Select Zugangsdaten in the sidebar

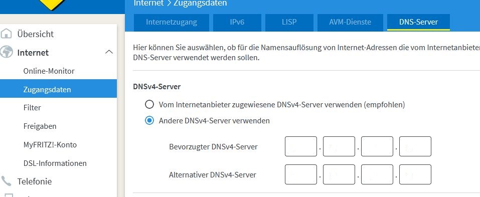58,89
